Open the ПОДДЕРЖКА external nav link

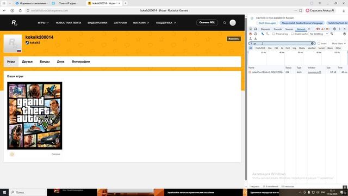[x=165, y=23]
